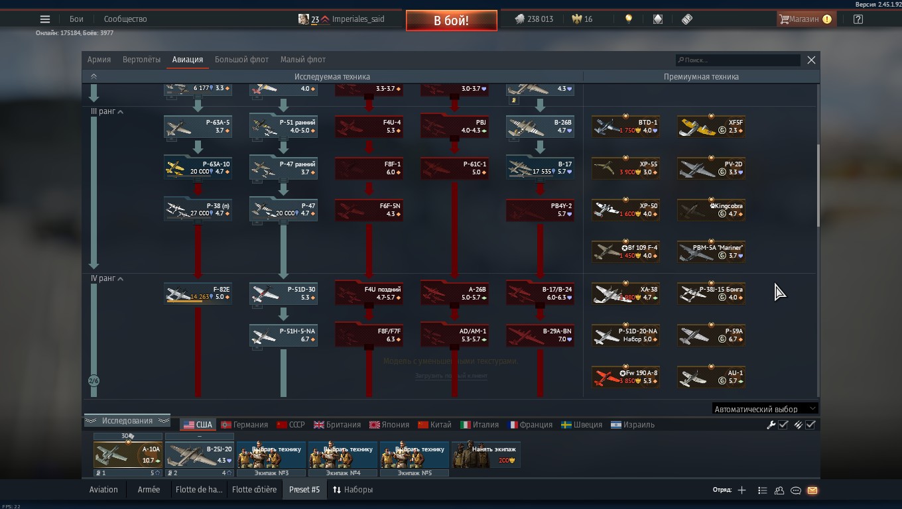The image size is (902, 509).
Task: Open the hamburger main menu
Action: [45, 19]
